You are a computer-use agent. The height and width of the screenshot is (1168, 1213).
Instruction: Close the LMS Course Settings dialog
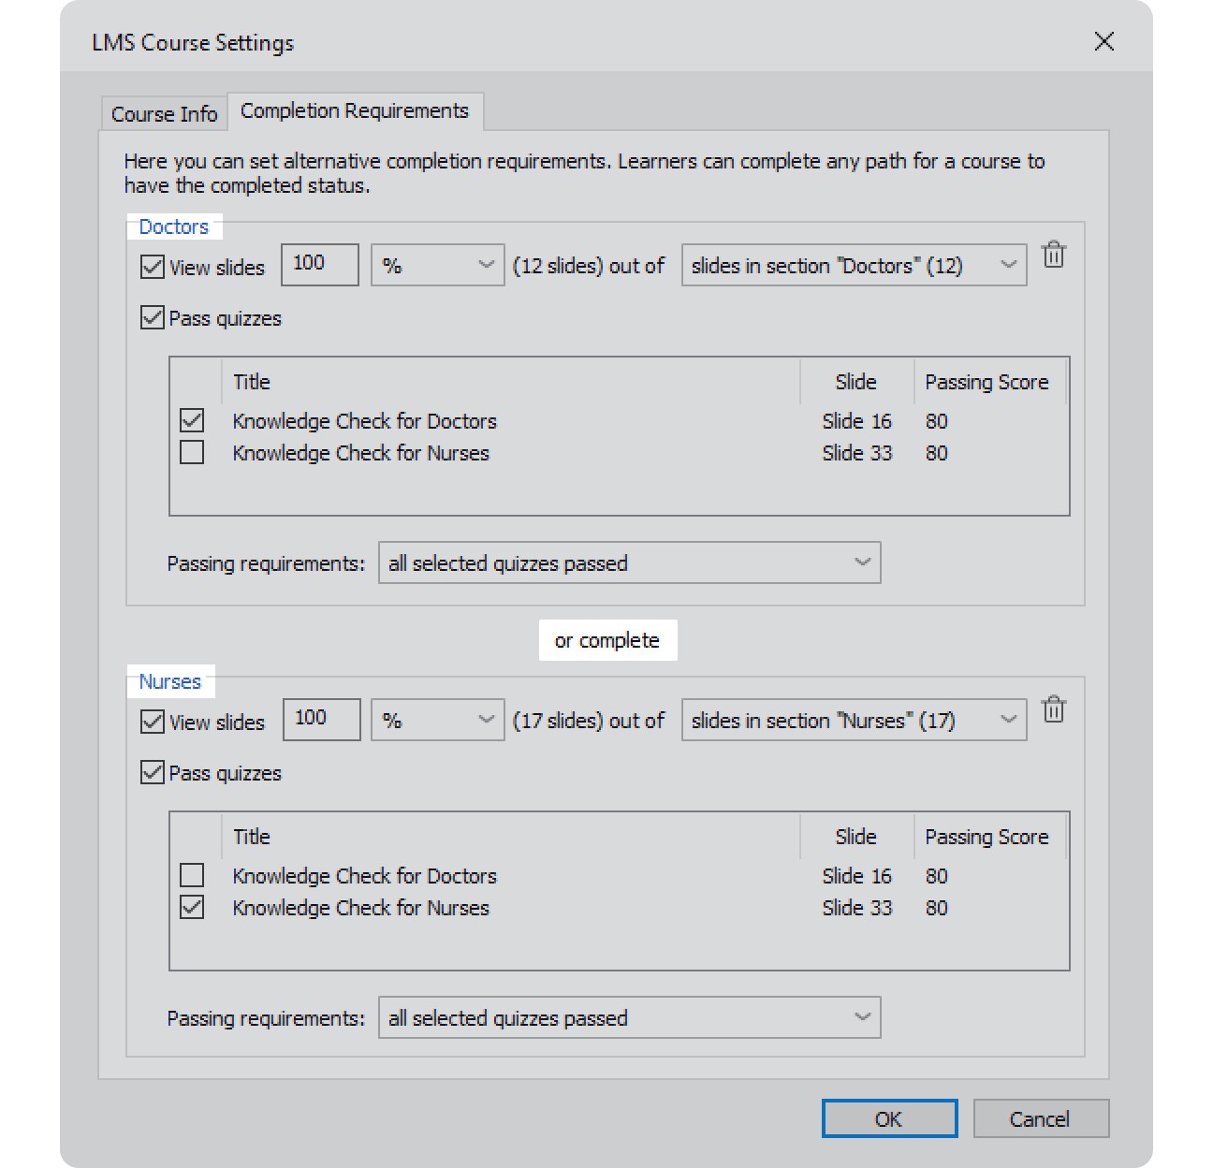pos(1104,41)
